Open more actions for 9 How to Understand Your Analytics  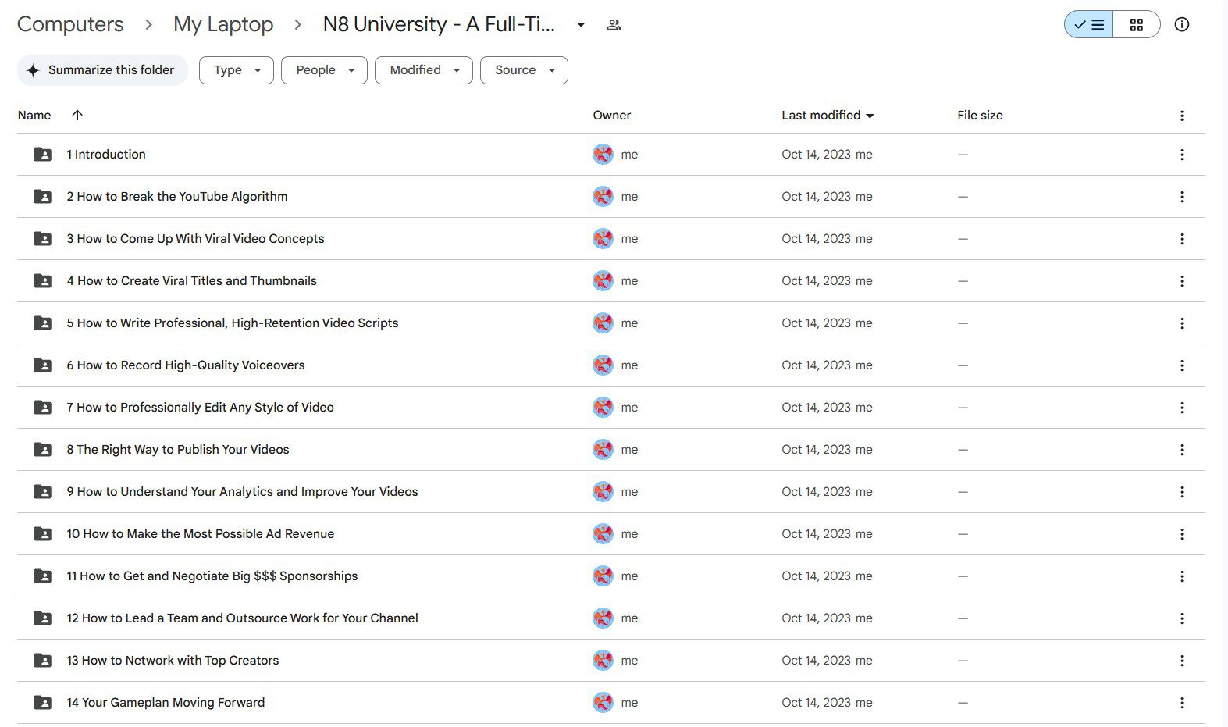[1182, 492]
